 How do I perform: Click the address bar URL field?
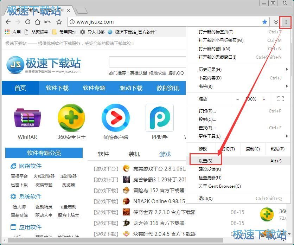coord(168,22)
